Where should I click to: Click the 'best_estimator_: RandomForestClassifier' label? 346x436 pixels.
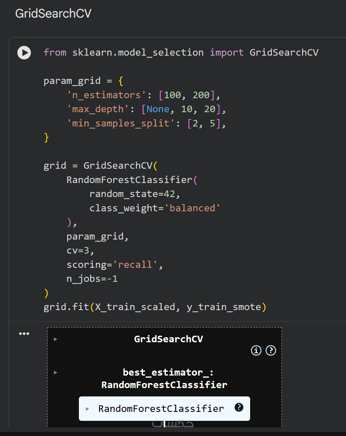164,379
